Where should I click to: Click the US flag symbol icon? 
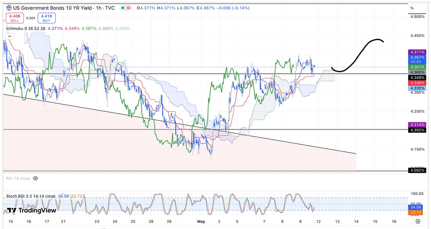click(9, 7)
